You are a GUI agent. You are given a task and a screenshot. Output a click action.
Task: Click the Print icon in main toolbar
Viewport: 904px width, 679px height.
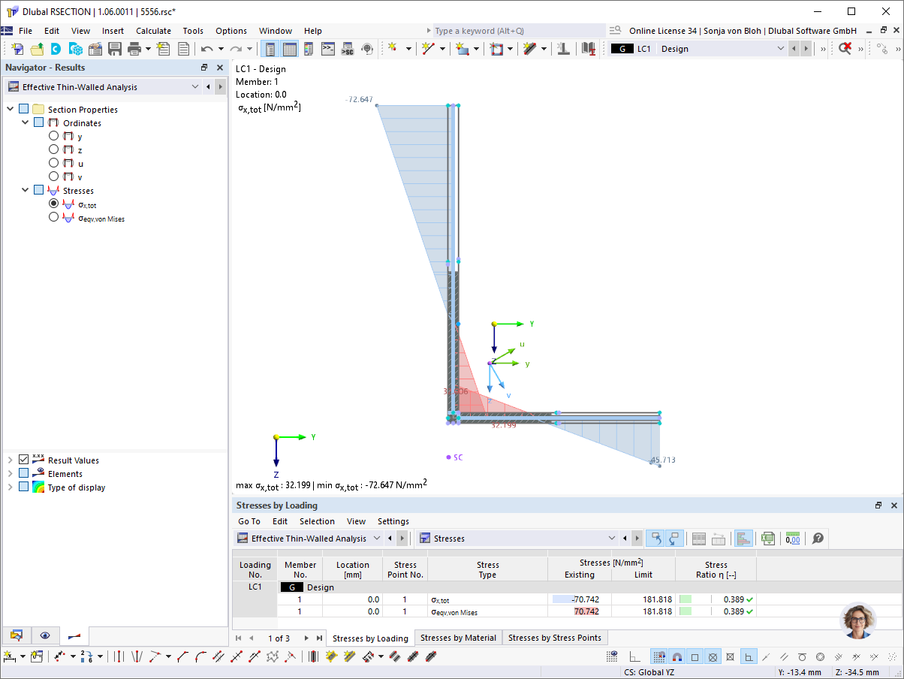[x=134, y=49]
